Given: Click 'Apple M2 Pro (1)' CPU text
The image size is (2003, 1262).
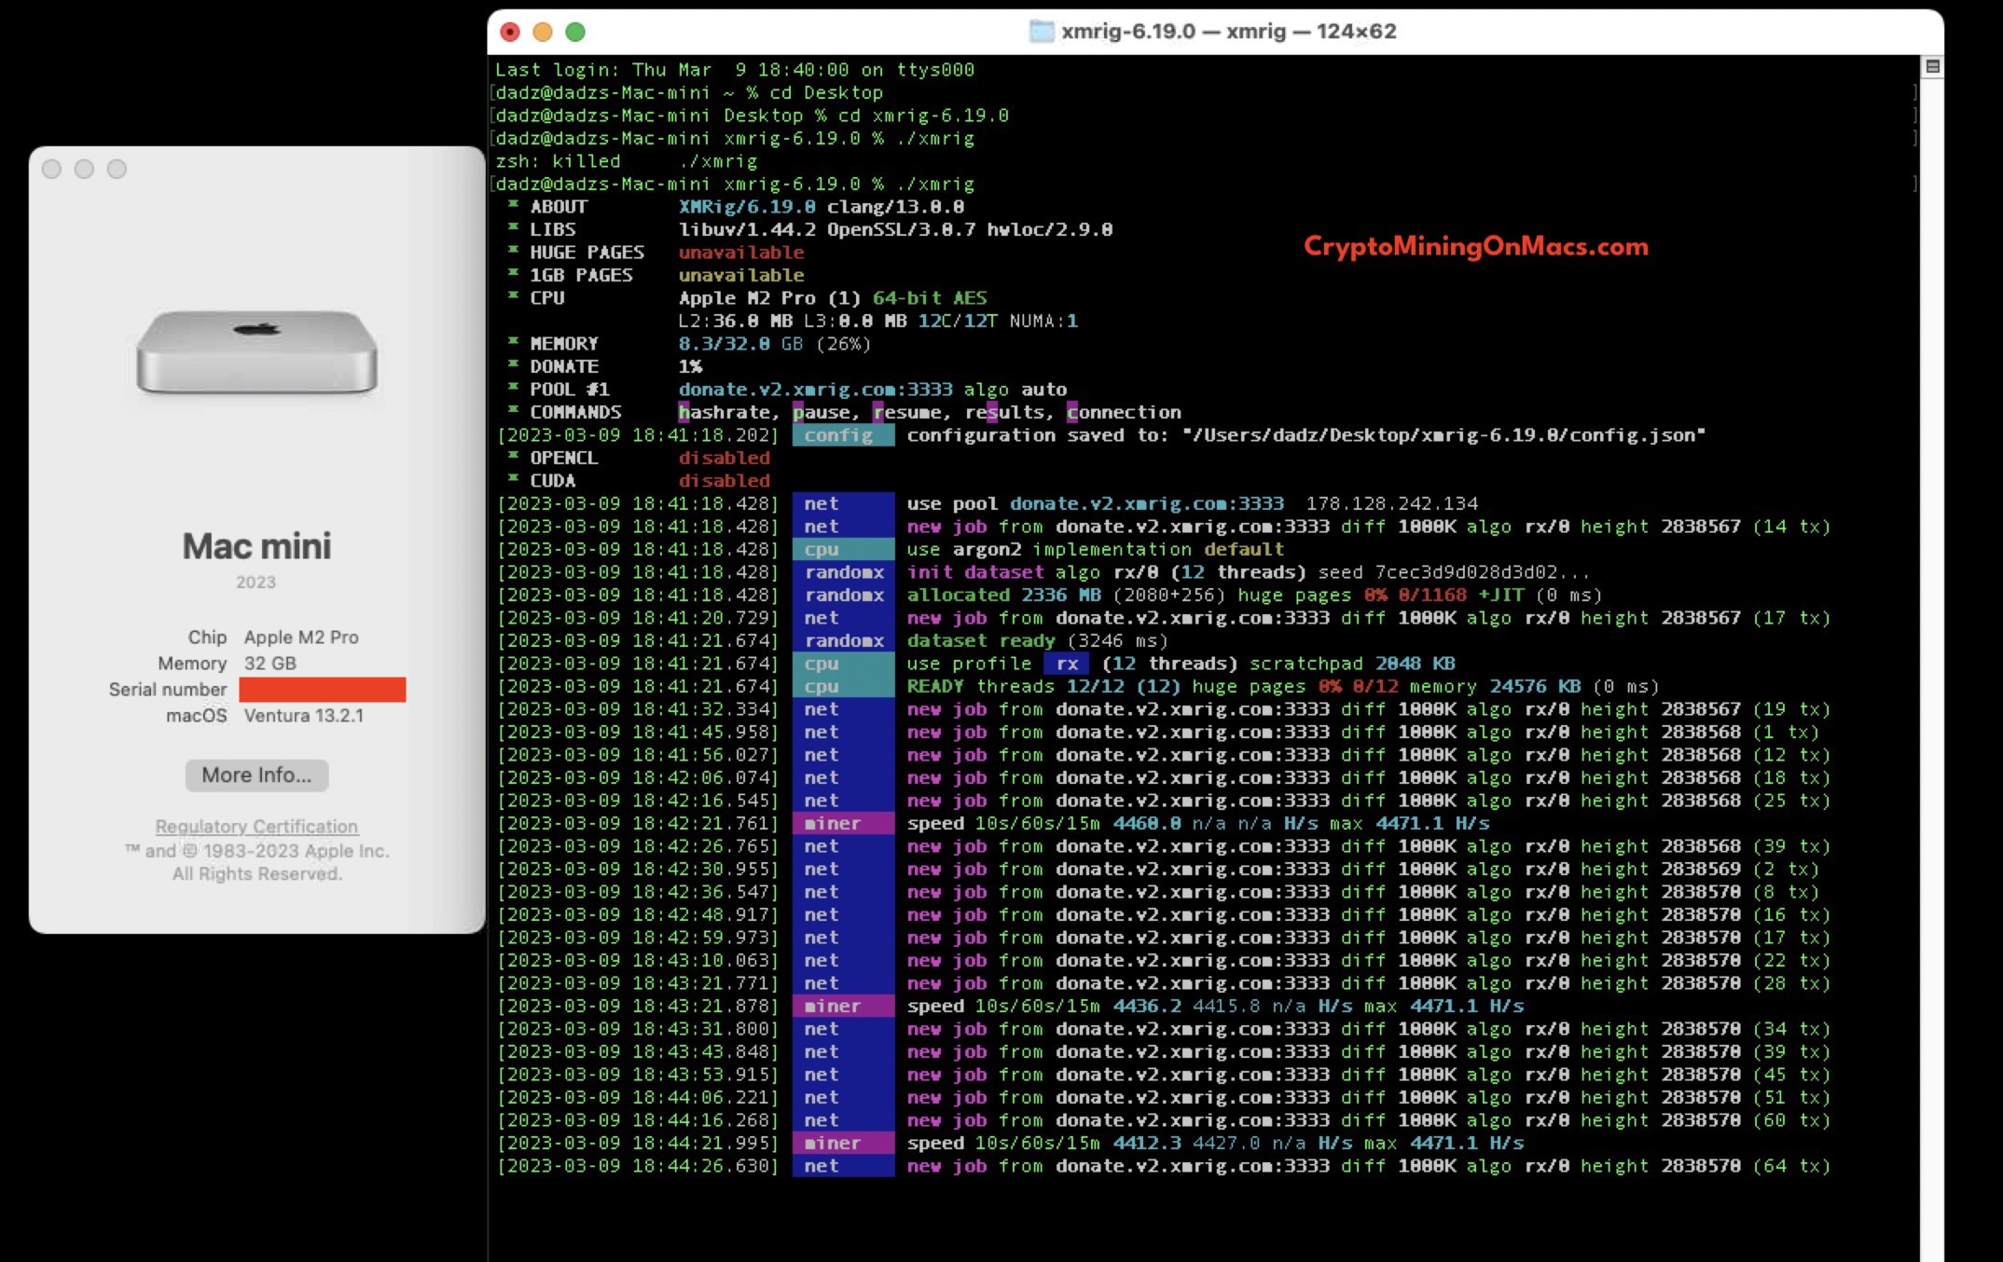Looking at the screenshot, I should (769, 298).
